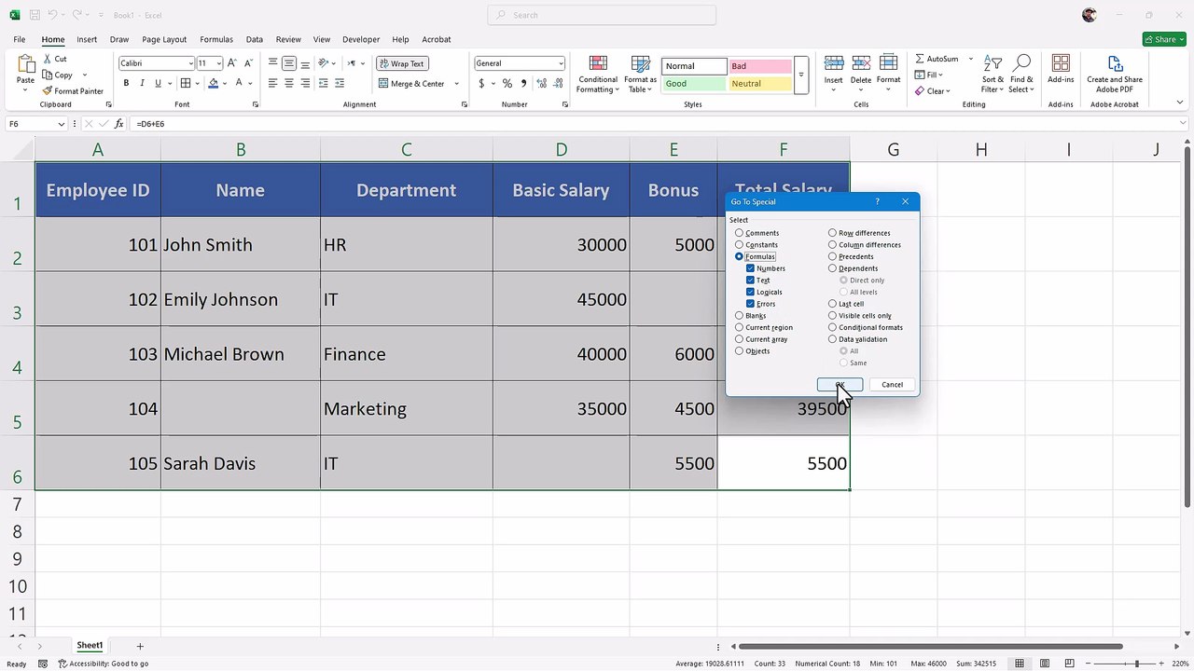Click the Add-ins icon
This screenshot has height=671, width=1194.
[1061, 63]
